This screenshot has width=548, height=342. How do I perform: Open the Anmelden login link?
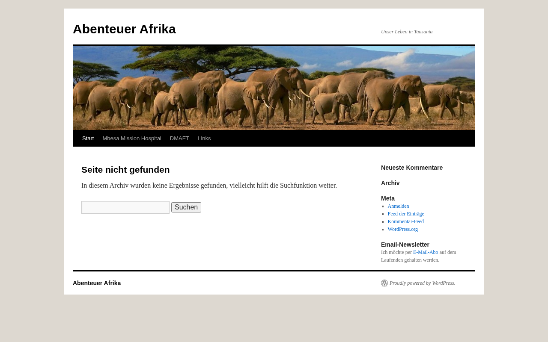[398, 206]
